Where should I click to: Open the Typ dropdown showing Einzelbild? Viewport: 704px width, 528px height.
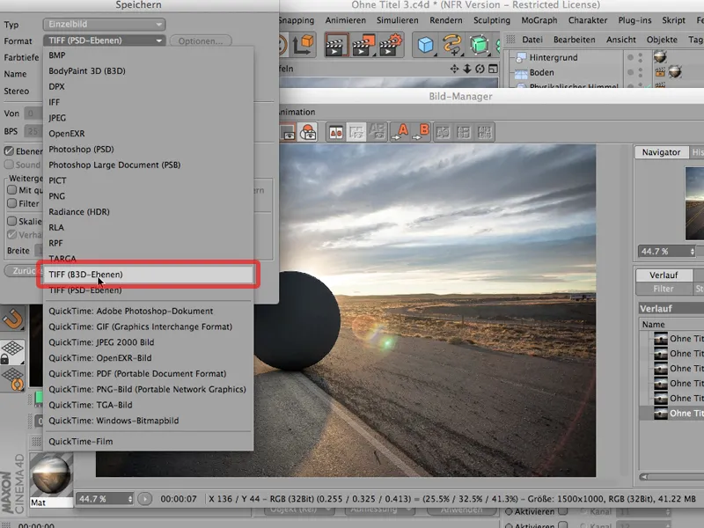[104, 25]
